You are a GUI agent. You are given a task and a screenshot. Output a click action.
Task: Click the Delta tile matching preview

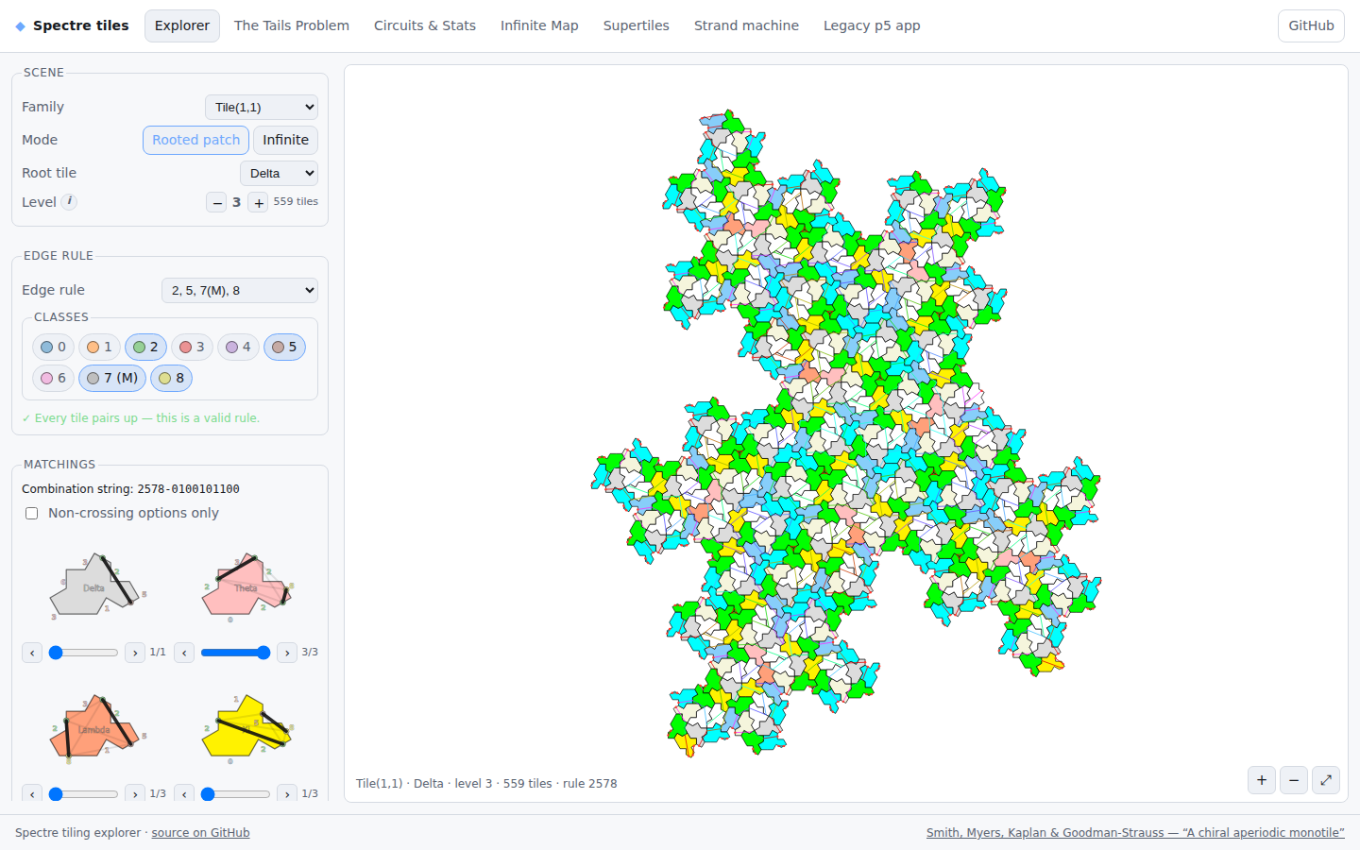point(96,587)
